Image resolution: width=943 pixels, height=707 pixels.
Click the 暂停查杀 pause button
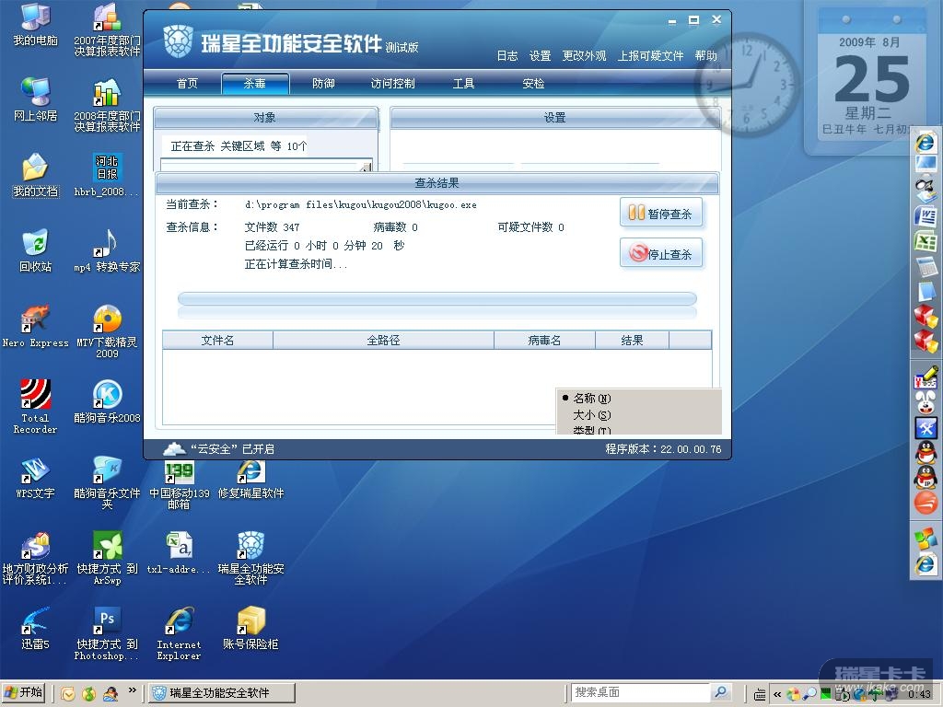click(x=661, y=213)
